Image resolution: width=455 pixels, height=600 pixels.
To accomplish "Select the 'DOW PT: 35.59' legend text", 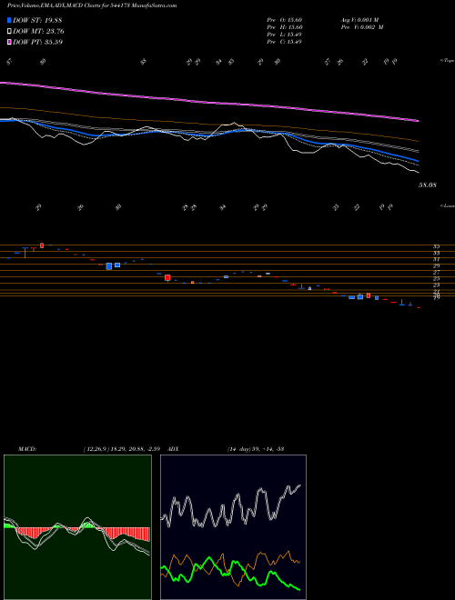I will coord(38,42).
